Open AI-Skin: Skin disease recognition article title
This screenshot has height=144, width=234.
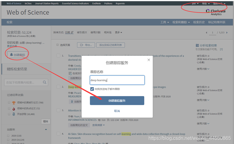click(127, 136)
